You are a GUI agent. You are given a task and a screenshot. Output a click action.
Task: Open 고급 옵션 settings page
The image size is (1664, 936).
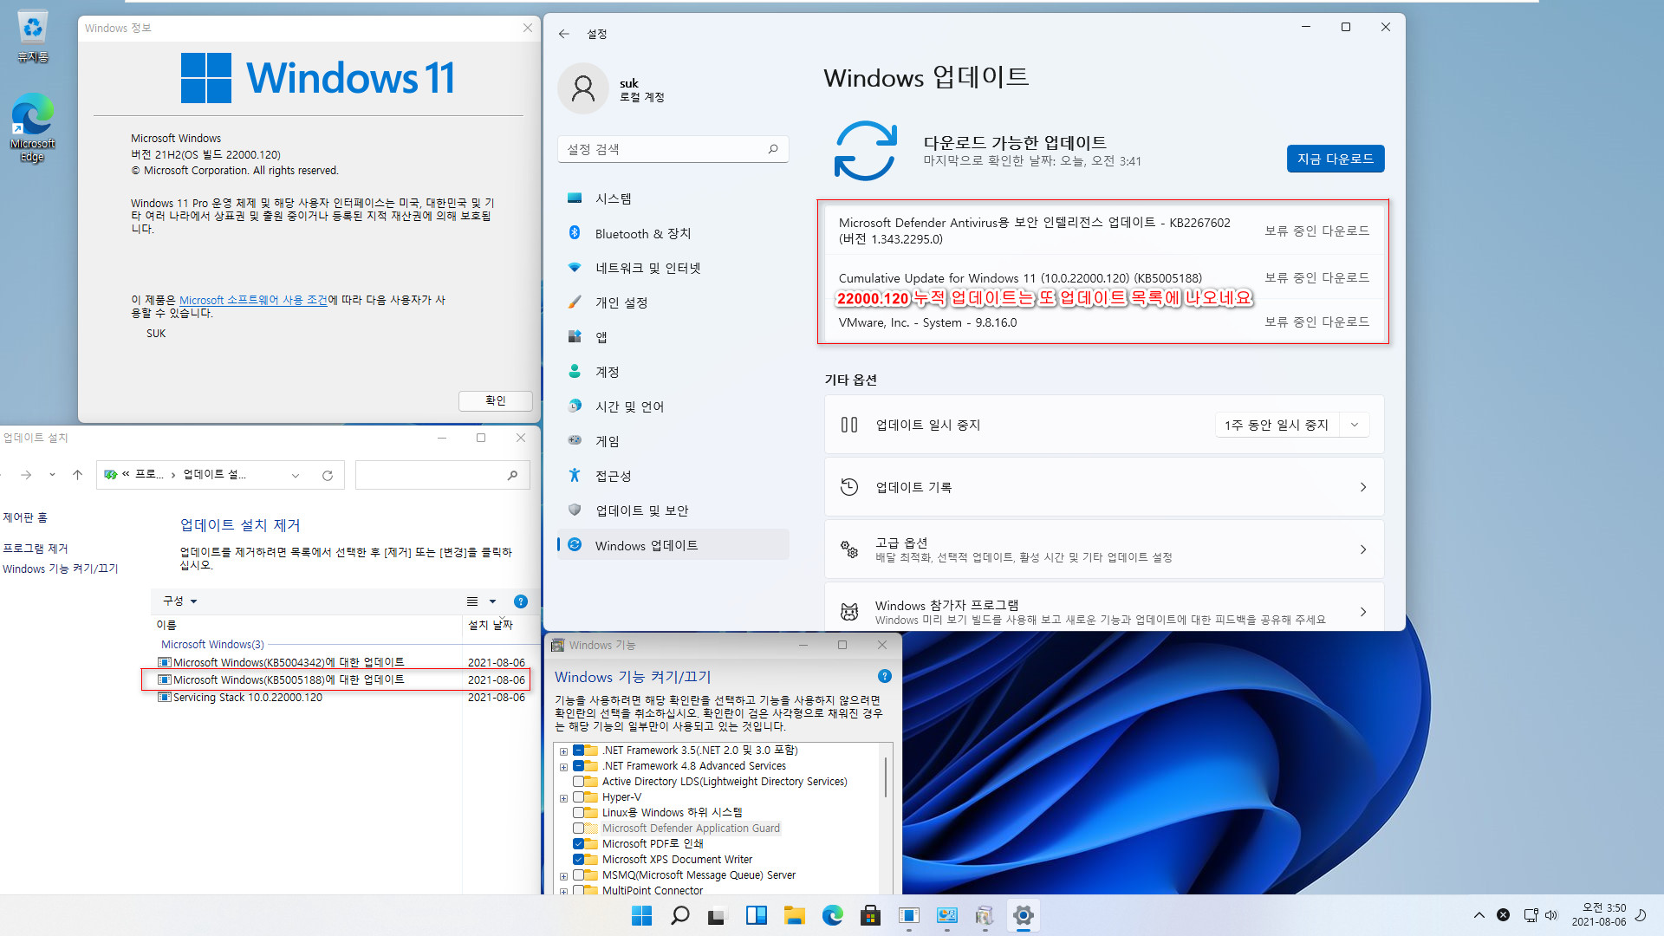(1103, 549)
